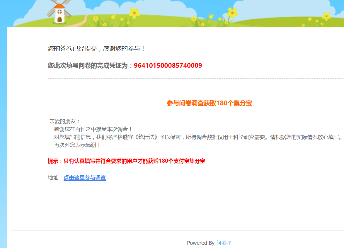Screen dimensions: 344x248
Task: Click the 地址： label before the link
Action: point(55,178)
